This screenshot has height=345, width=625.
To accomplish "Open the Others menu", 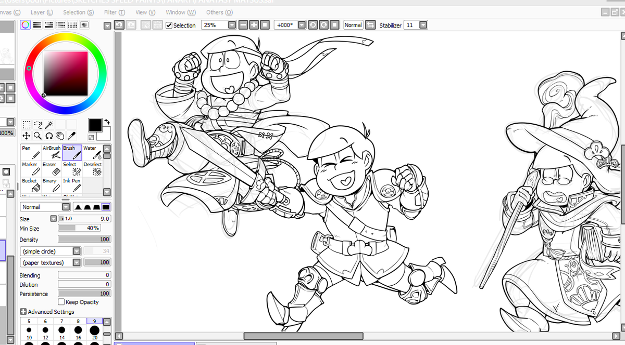I will 219,12.
